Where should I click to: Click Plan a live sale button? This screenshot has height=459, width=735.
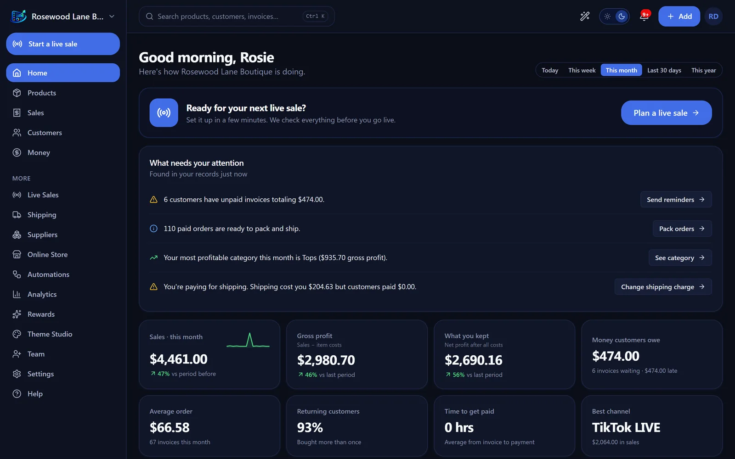pos(666,113)
